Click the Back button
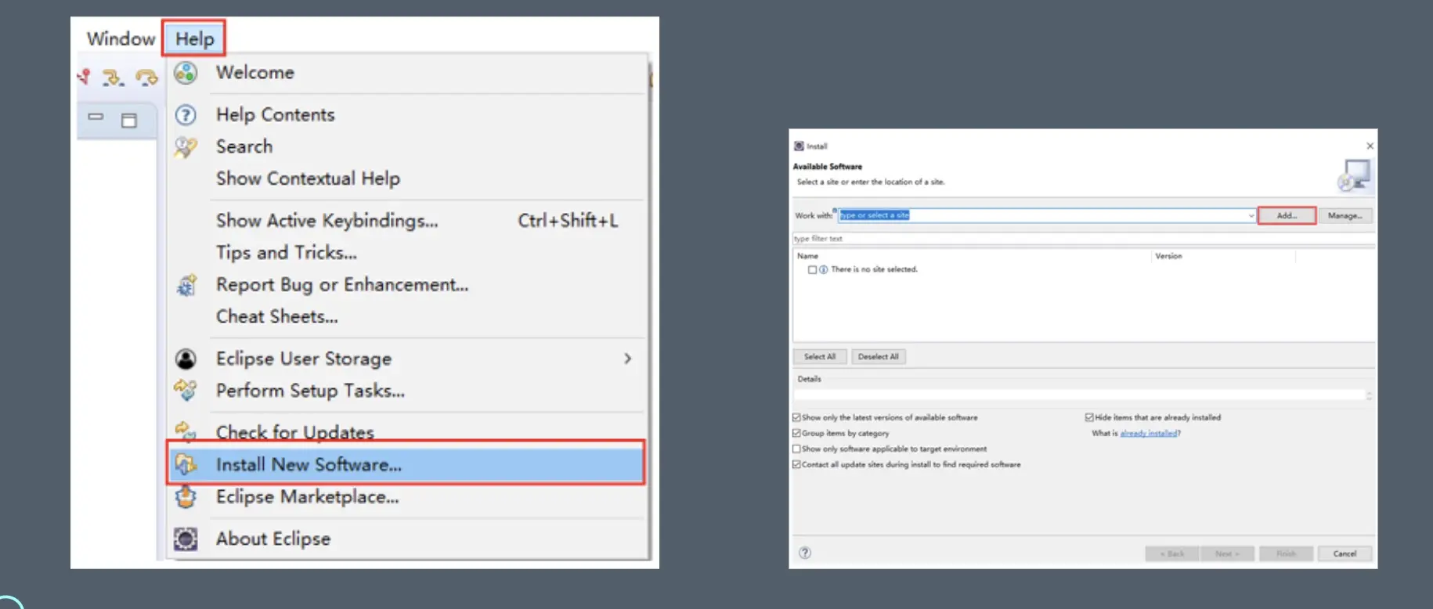 click(1172, 553)
